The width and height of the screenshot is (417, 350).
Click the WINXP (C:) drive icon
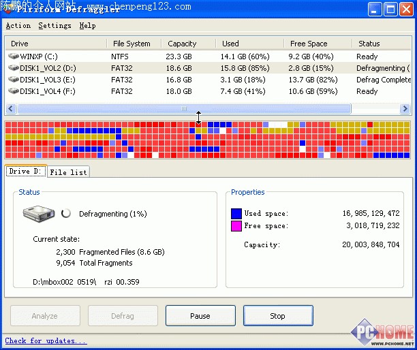pyautogui.click(x=14, y=57)
